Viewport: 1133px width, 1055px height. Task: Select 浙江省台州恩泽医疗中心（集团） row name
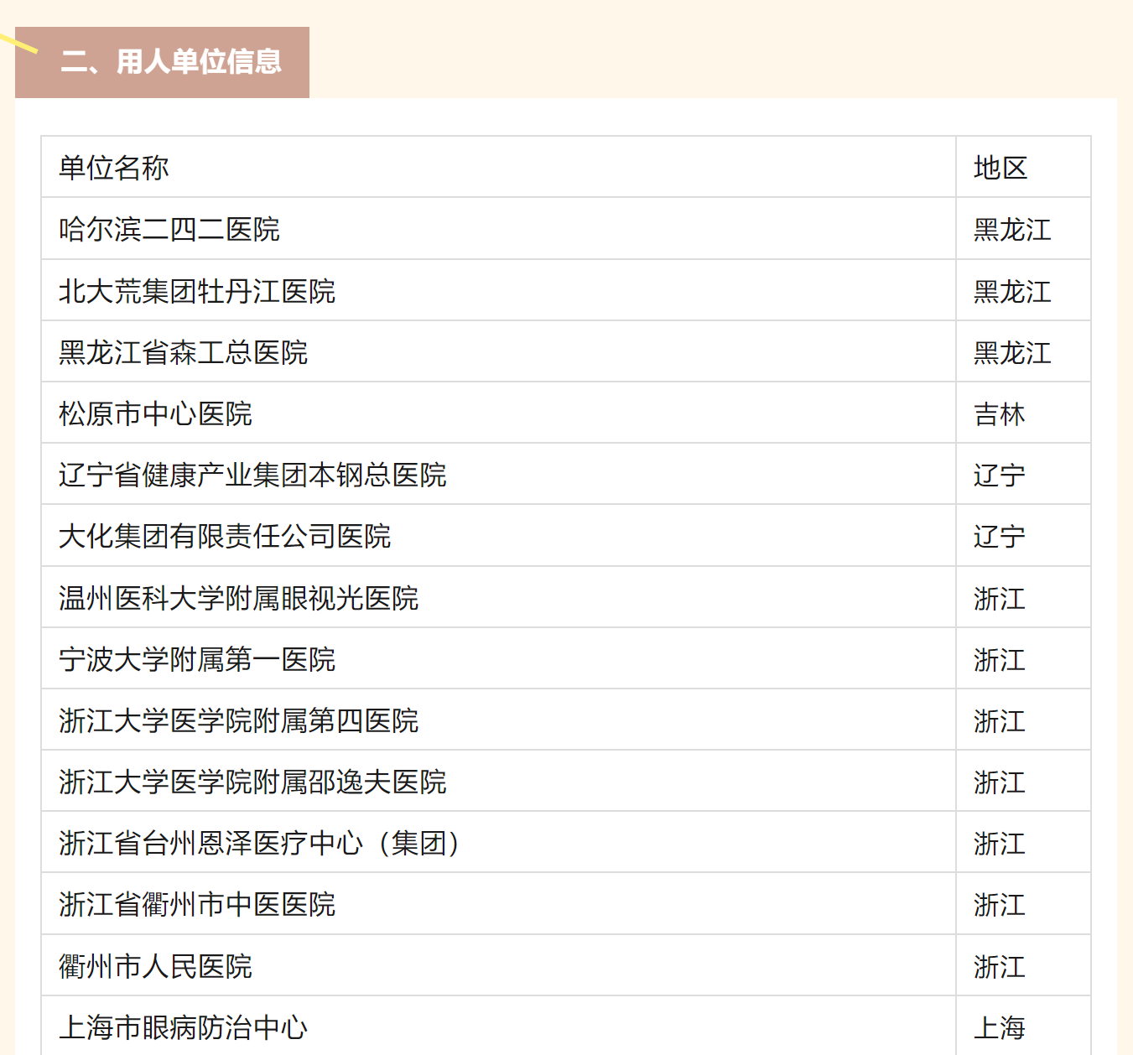click(x=260, y=843)
